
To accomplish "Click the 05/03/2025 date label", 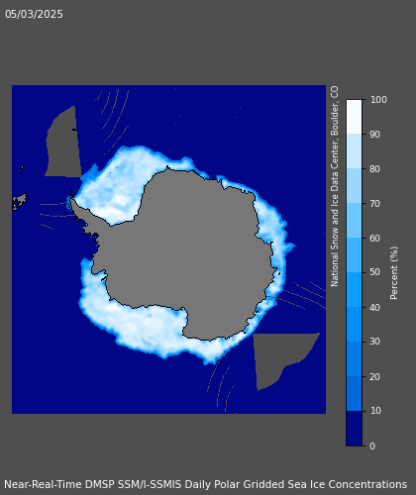I will coord(34,14).
